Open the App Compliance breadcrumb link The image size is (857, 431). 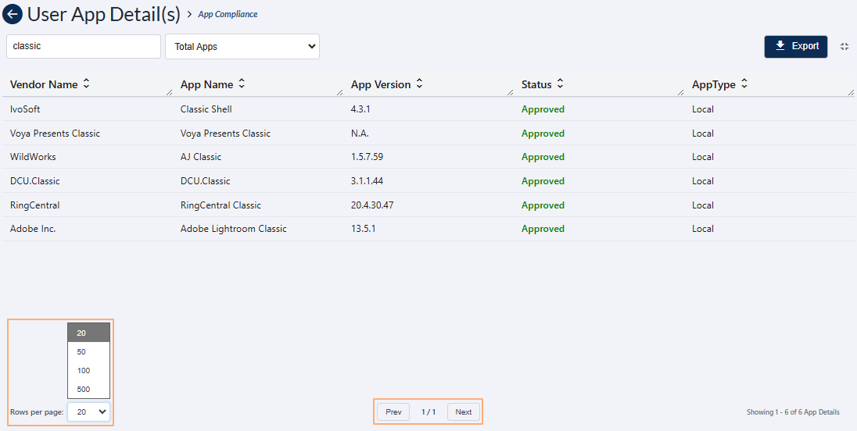228,14
